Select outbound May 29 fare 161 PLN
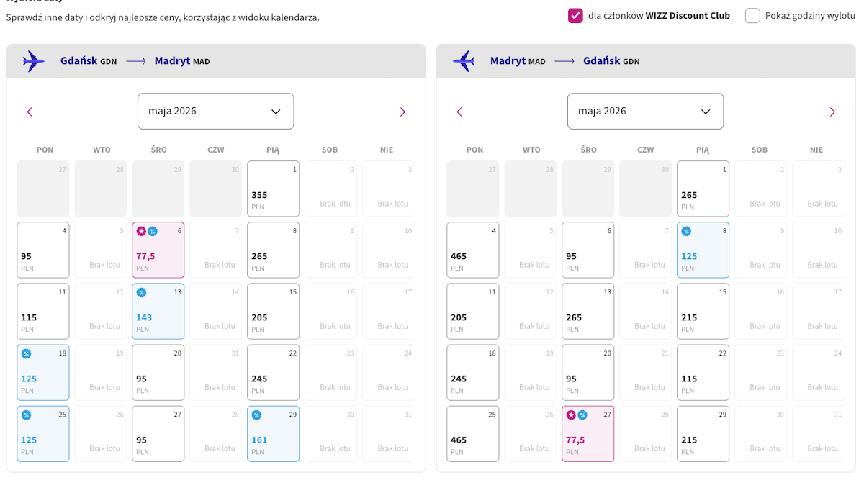Viewport: 864px width, 480px height. [x=273, y=433]
